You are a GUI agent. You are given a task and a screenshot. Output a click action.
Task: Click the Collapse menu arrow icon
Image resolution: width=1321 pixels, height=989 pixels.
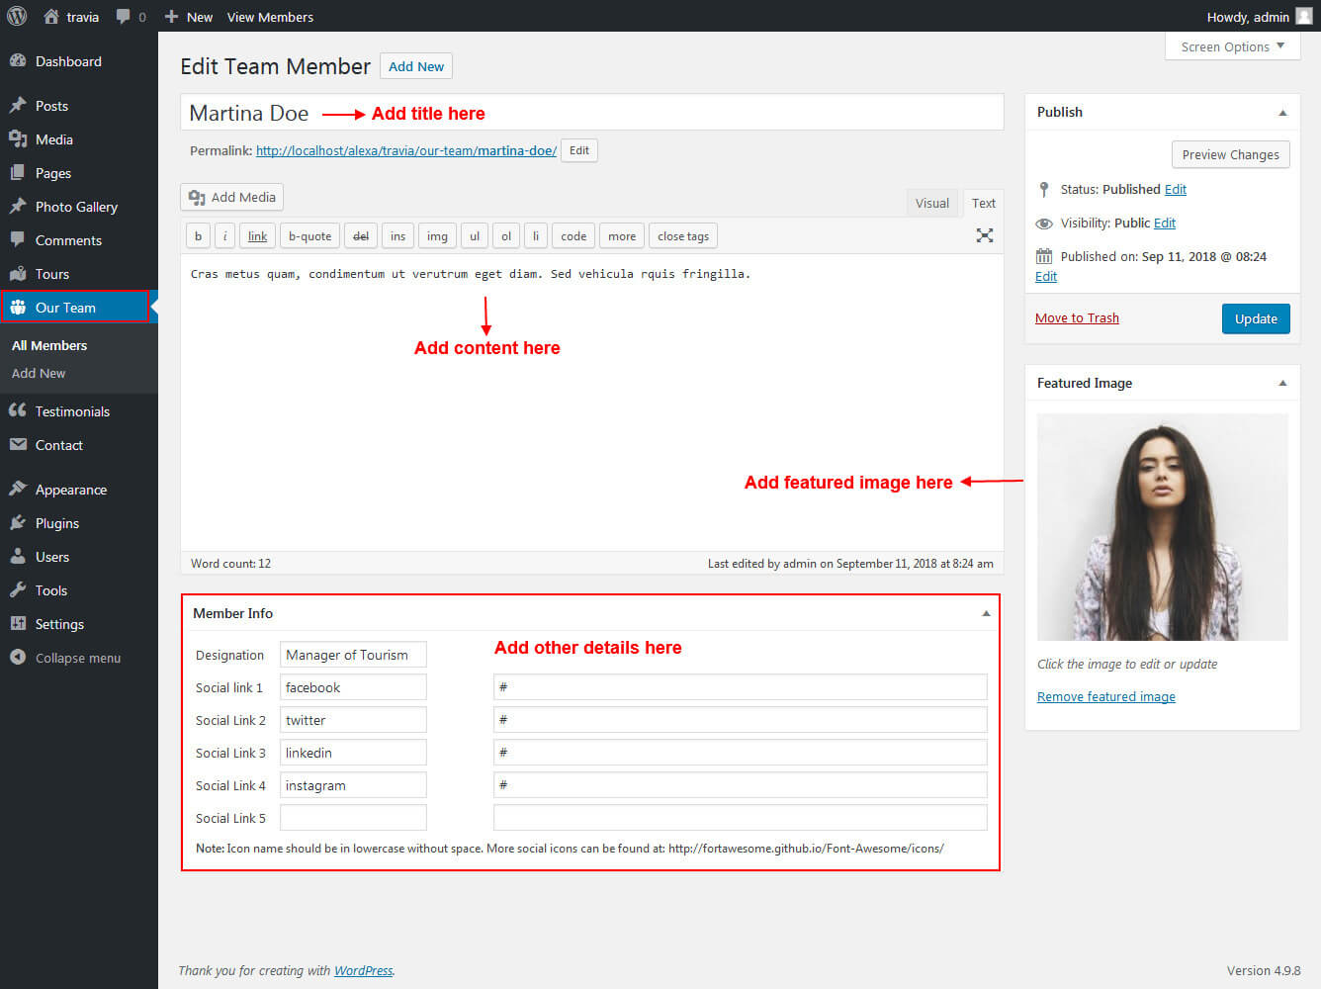pyautogui.click(x=18, y=657)
